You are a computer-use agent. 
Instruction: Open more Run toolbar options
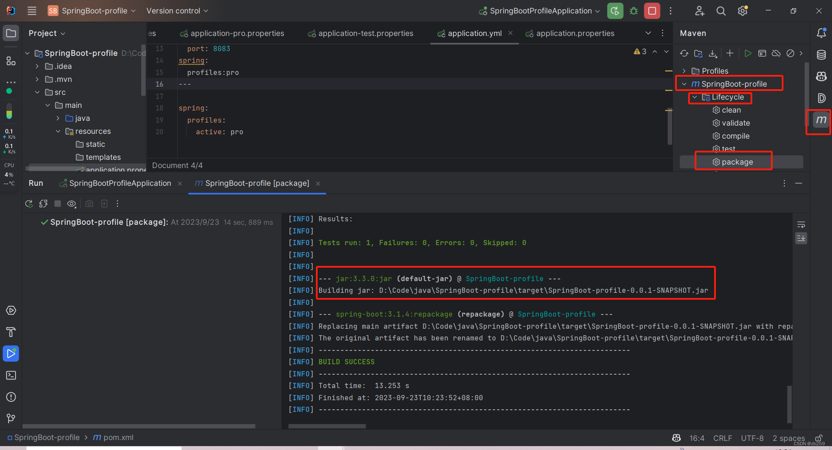coord(117,204)
